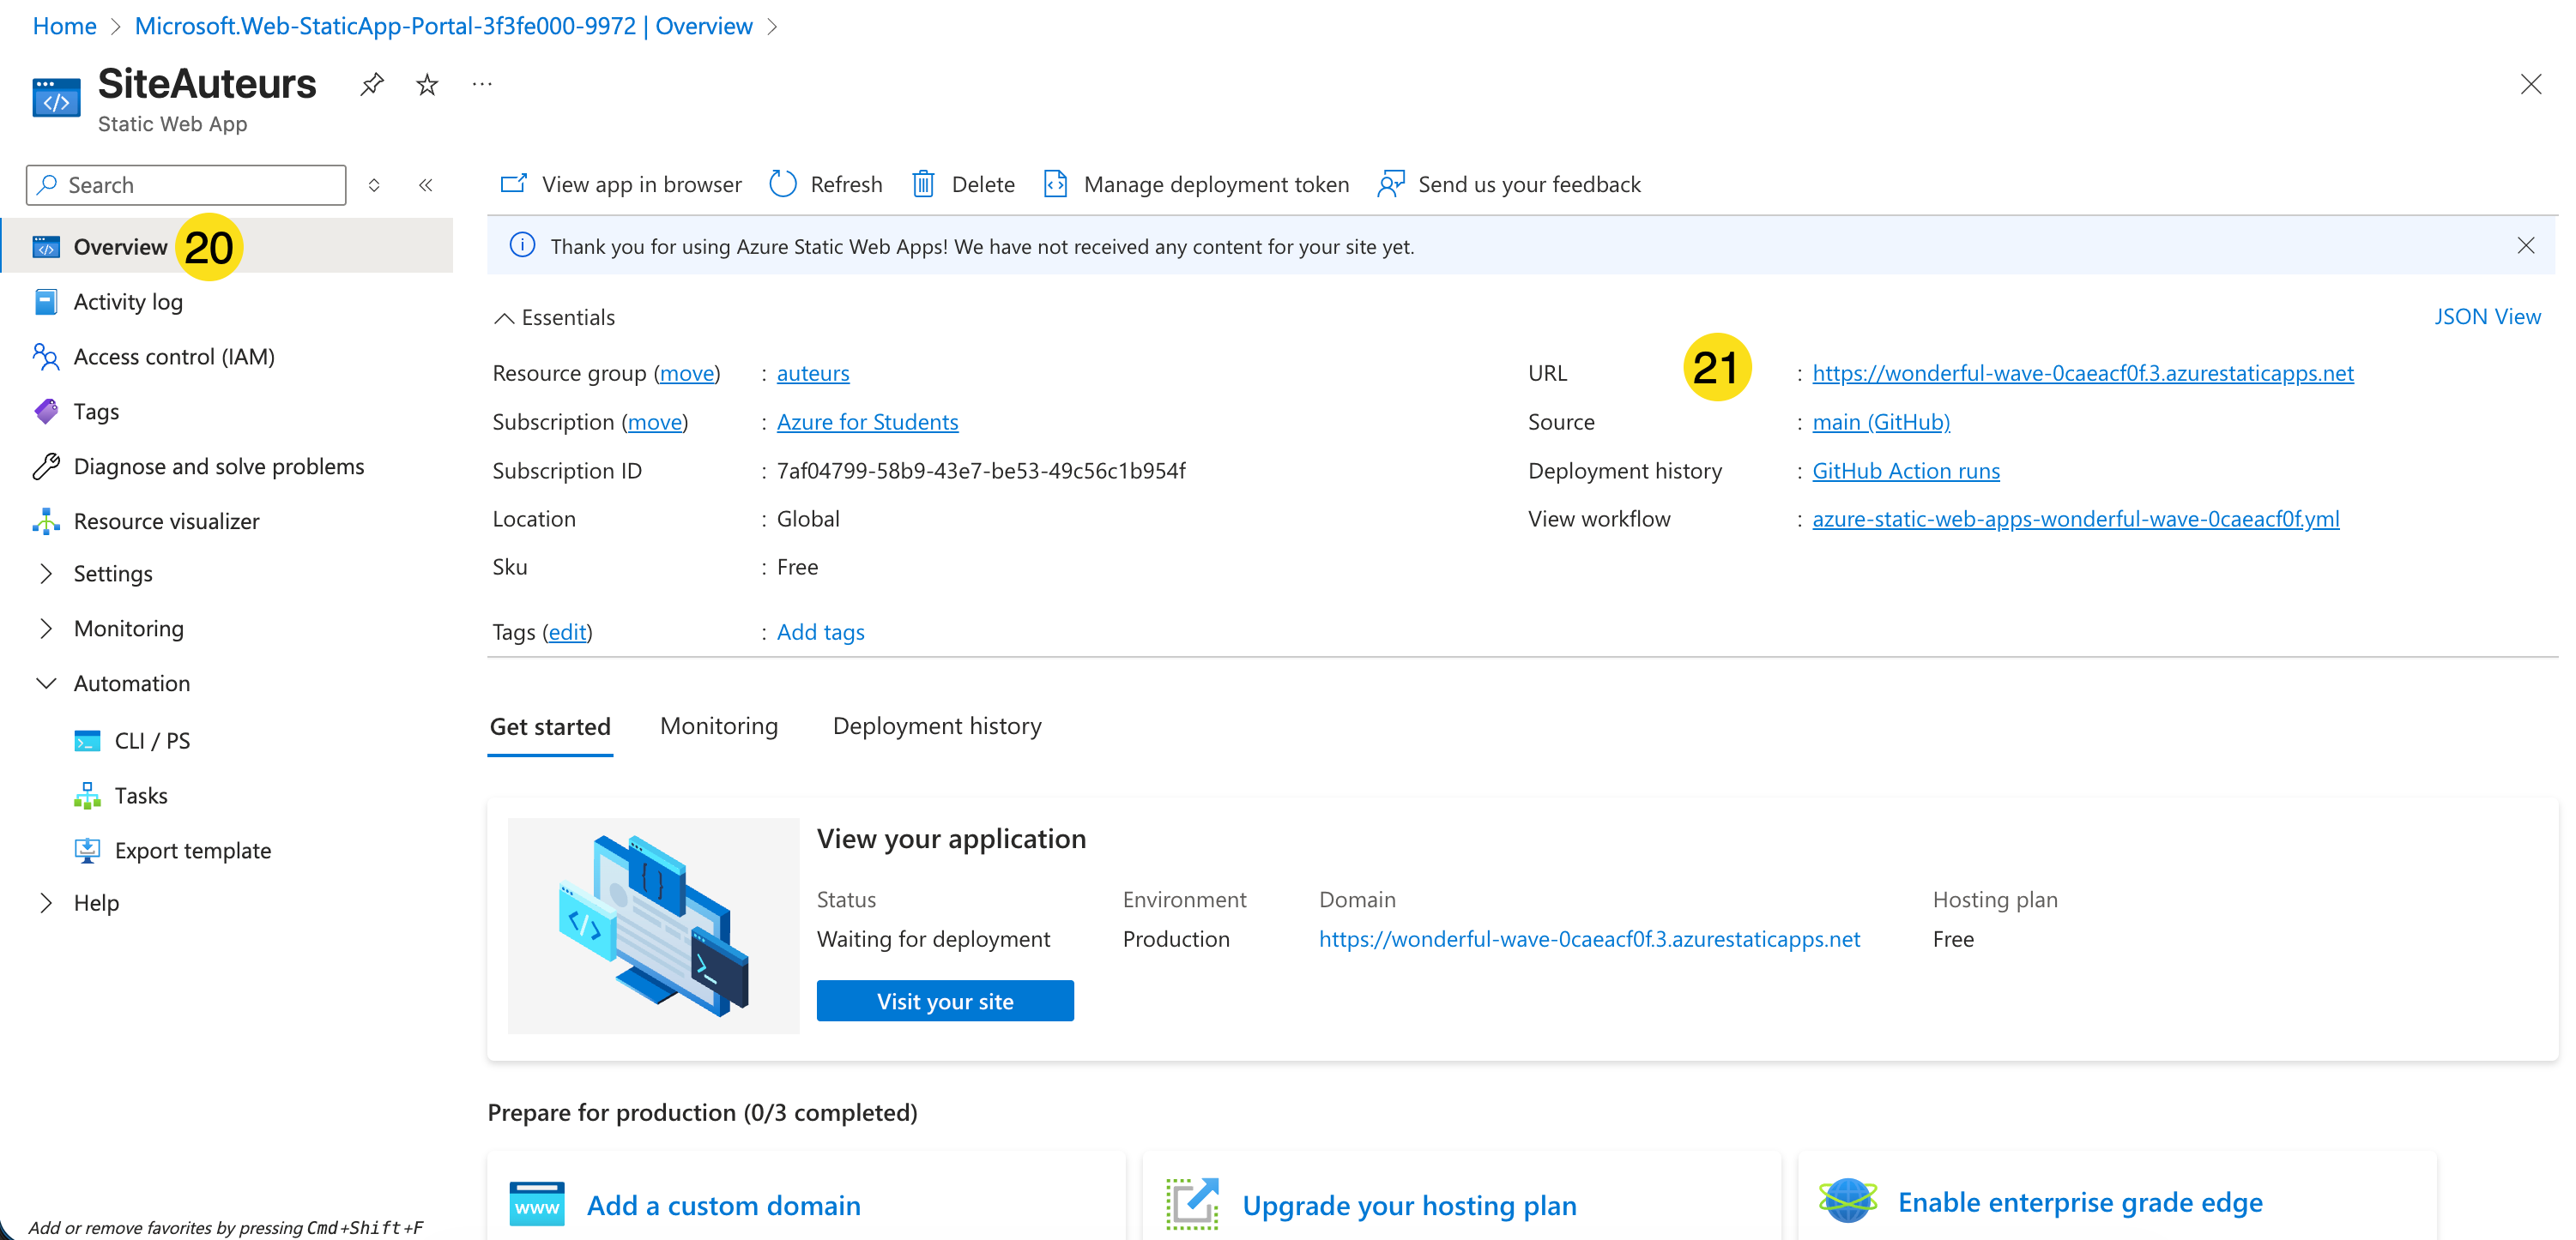The image size is (2576, 1240).
Task: Open the Activity log
Action: tap(128, 301)
